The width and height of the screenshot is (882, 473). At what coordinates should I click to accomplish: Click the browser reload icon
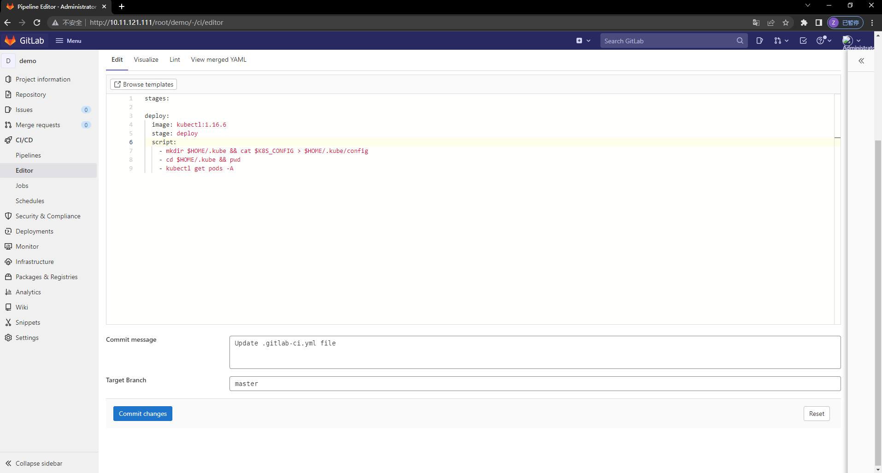tap(37, 23)
